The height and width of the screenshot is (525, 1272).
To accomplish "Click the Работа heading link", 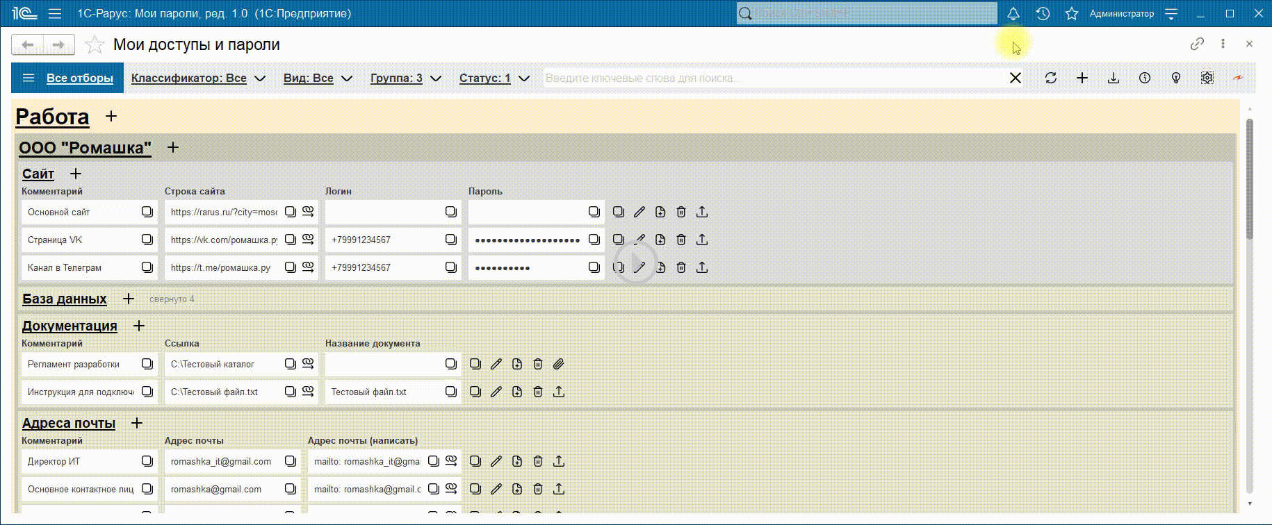I will (x=52, y=117).
